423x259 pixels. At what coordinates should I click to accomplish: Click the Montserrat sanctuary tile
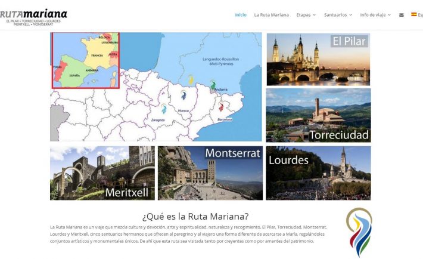point(210,172)
